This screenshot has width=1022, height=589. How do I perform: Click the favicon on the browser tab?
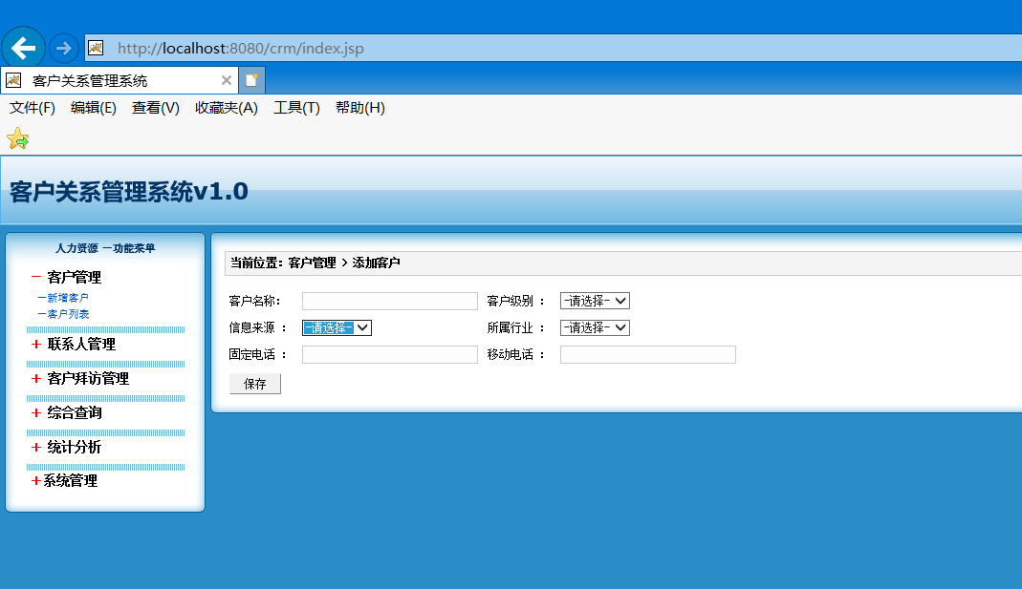tap(13, 80)
